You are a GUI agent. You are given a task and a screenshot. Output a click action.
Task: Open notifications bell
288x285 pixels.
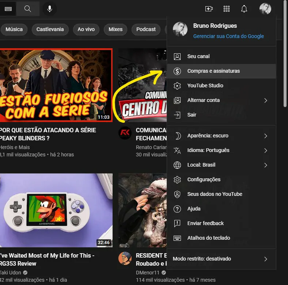point(244,9)
